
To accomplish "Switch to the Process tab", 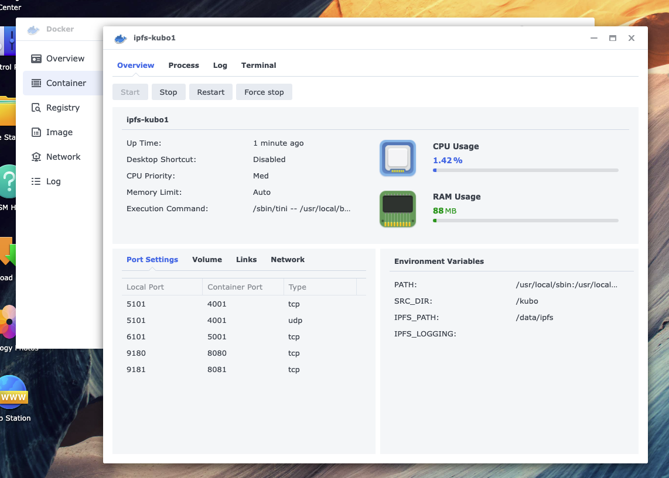I will 183,66.
